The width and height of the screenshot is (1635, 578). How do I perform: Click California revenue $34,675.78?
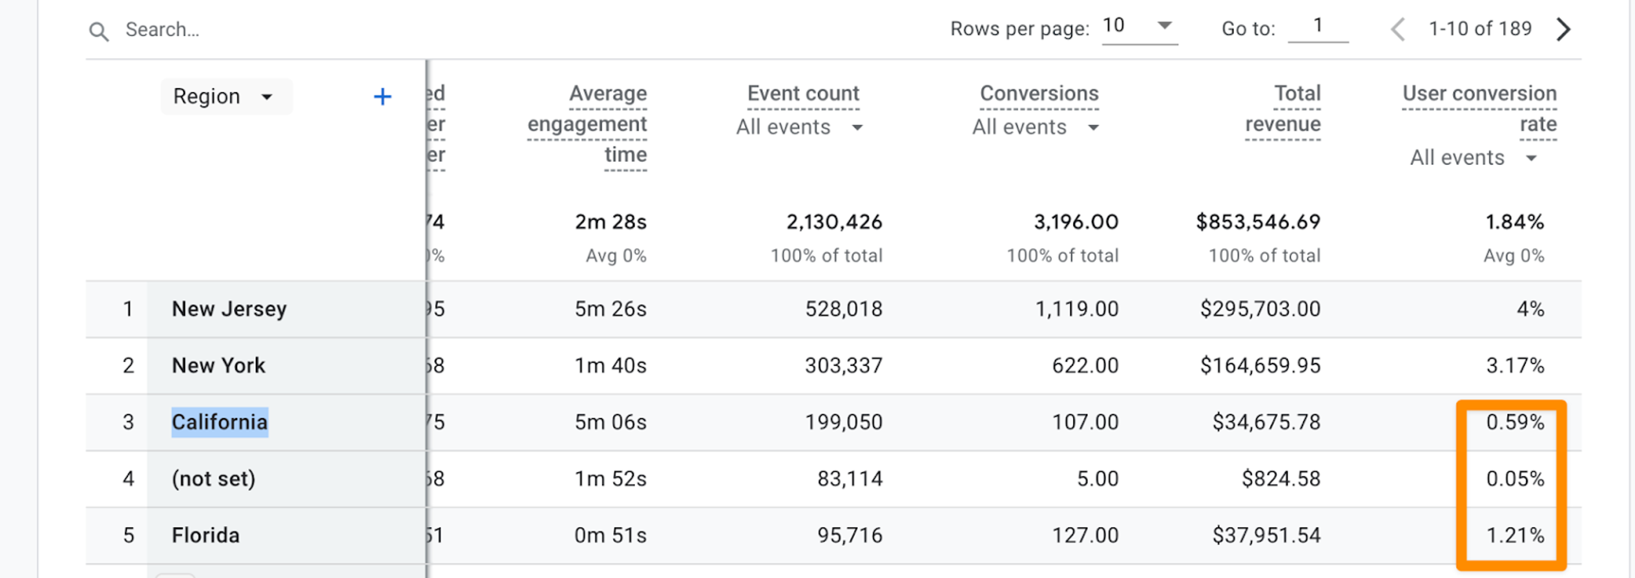click(x=1266, y=422)
